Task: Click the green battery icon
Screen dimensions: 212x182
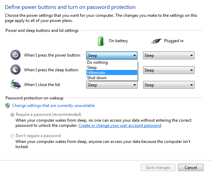Action: pos(101,41)
